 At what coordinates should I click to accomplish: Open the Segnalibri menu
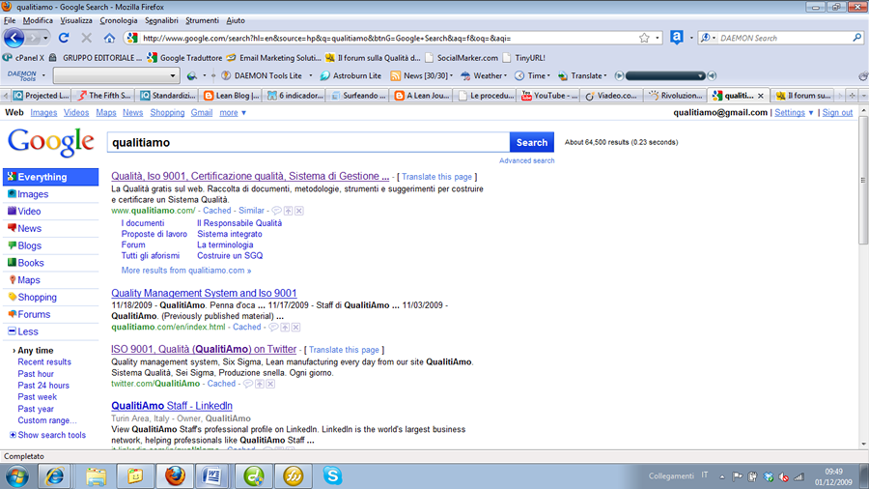click(x=161, y=20)
